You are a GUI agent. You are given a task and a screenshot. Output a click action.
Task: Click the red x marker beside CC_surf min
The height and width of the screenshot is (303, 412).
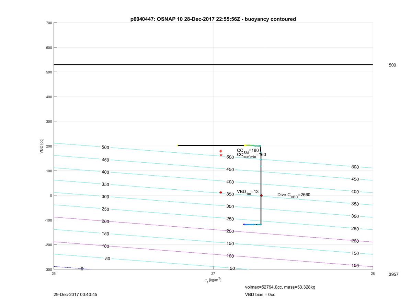pos(221,155)
